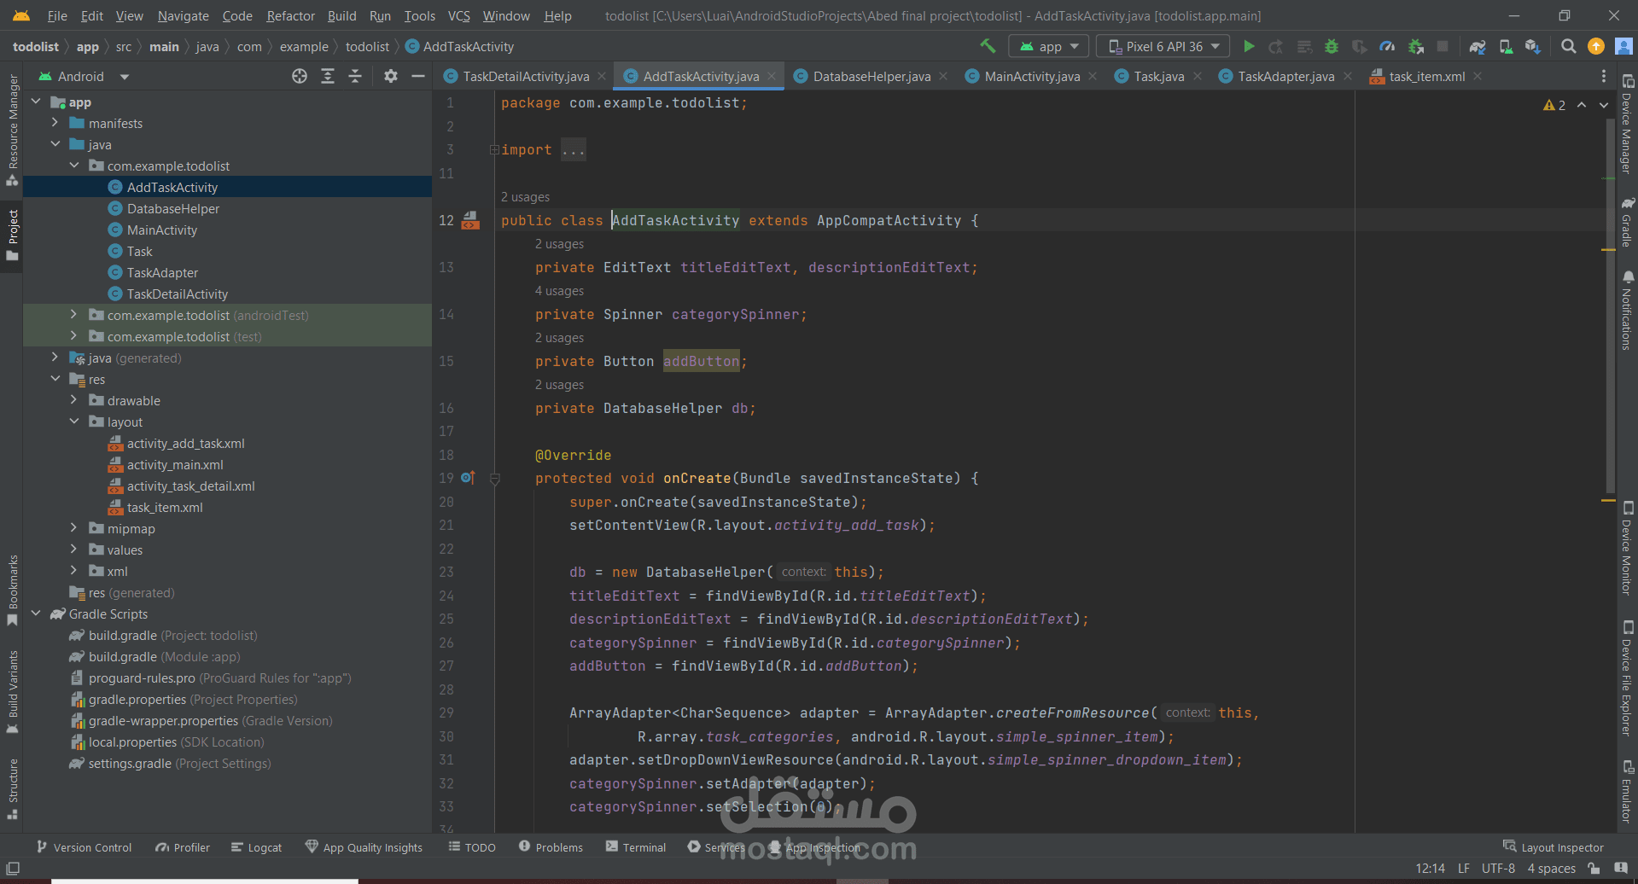Open the Pixel 6 API 36 device dropdown

tap(1163, 46)
